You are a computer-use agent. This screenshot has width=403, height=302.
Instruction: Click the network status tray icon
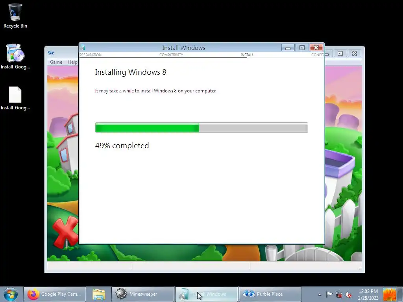pos(339,295)
